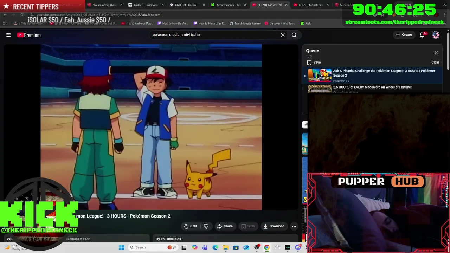Open the Create button menu
Image resolution: width=450 pixels, height=253 pixels.
pyautogui.click(x=404, y=35)
